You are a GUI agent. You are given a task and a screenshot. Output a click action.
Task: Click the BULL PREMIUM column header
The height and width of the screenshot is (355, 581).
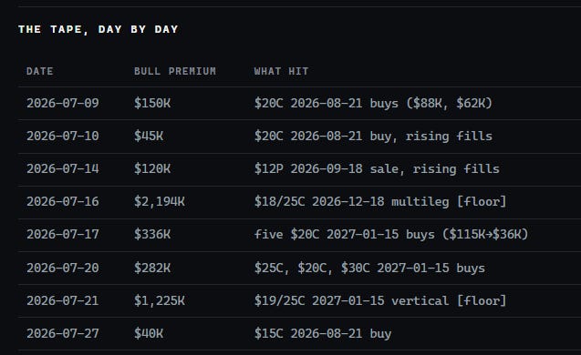click(175, 71)
